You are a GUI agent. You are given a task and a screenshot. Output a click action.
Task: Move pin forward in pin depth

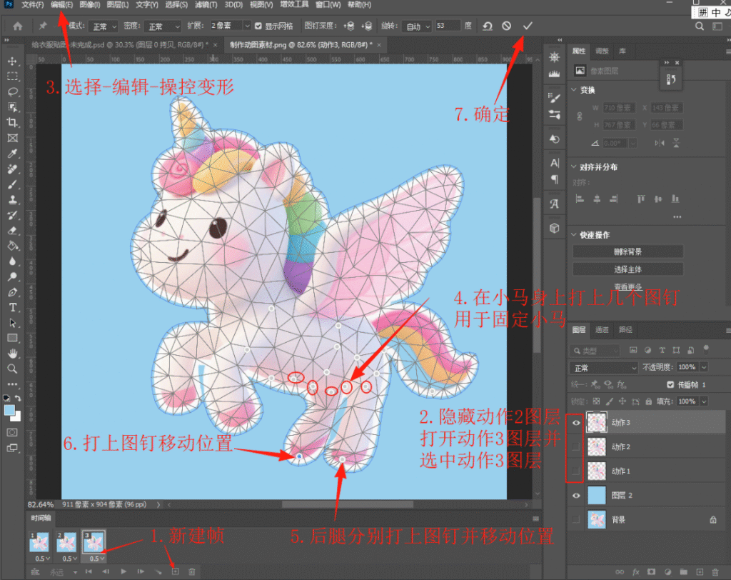[349, 26]
